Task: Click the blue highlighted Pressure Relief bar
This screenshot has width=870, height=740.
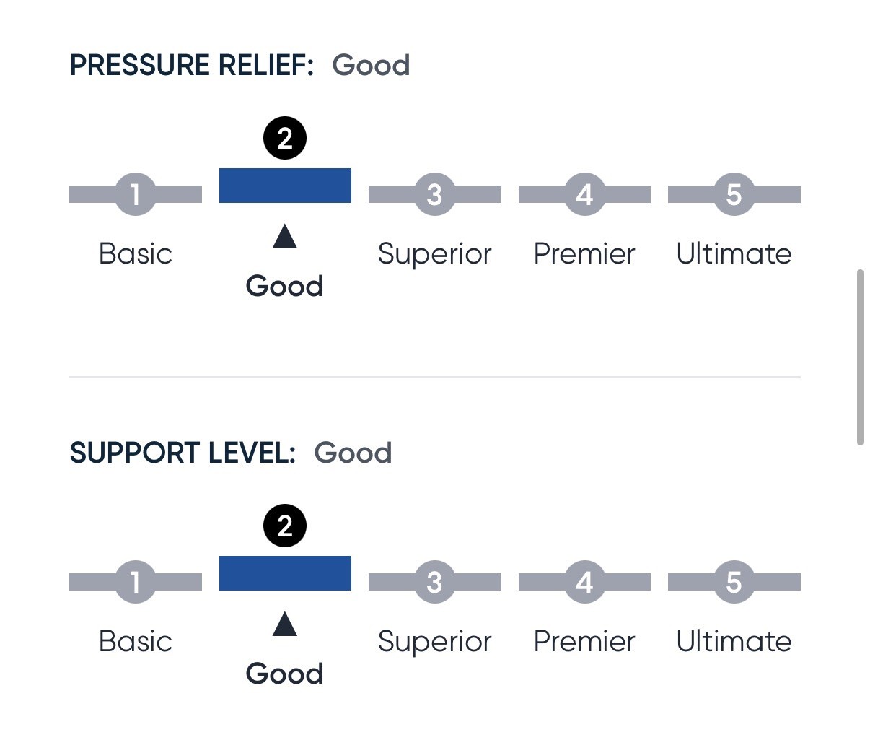Action: (285, 186)
